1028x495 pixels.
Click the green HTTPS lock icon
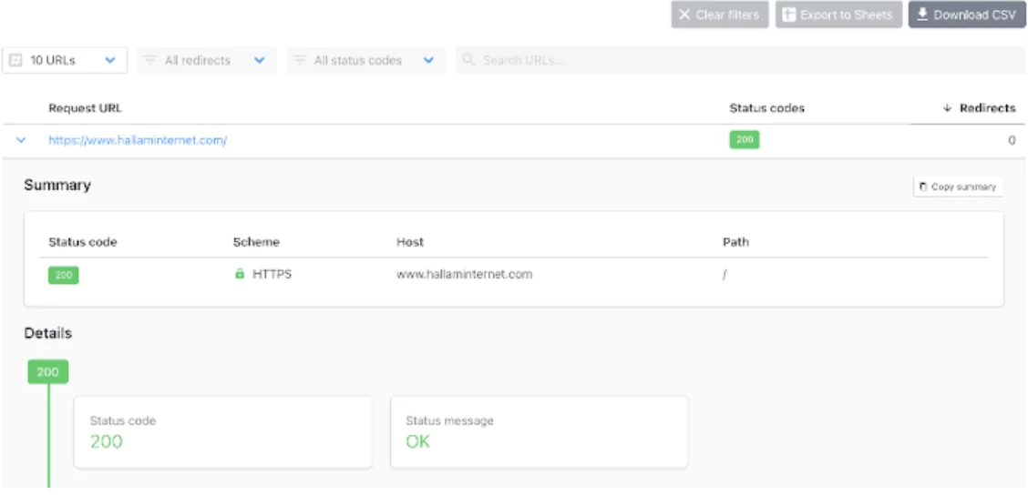tap(240, 274)
